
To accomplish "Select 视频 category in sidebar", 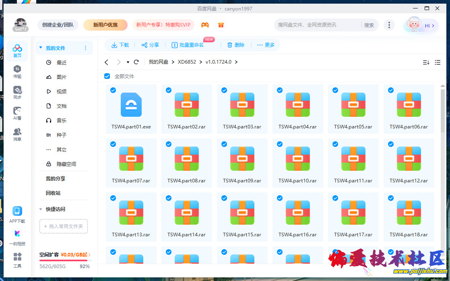I will pyautogui.click(x=61, y=91).
